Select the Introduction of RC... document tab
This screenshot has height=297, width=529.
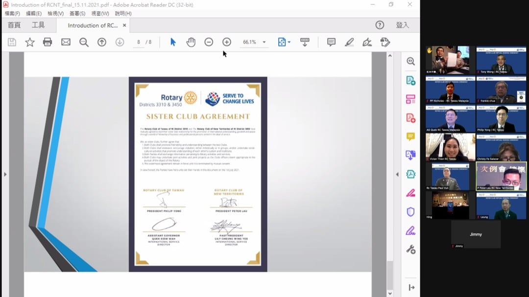click(x=93, y=25)
